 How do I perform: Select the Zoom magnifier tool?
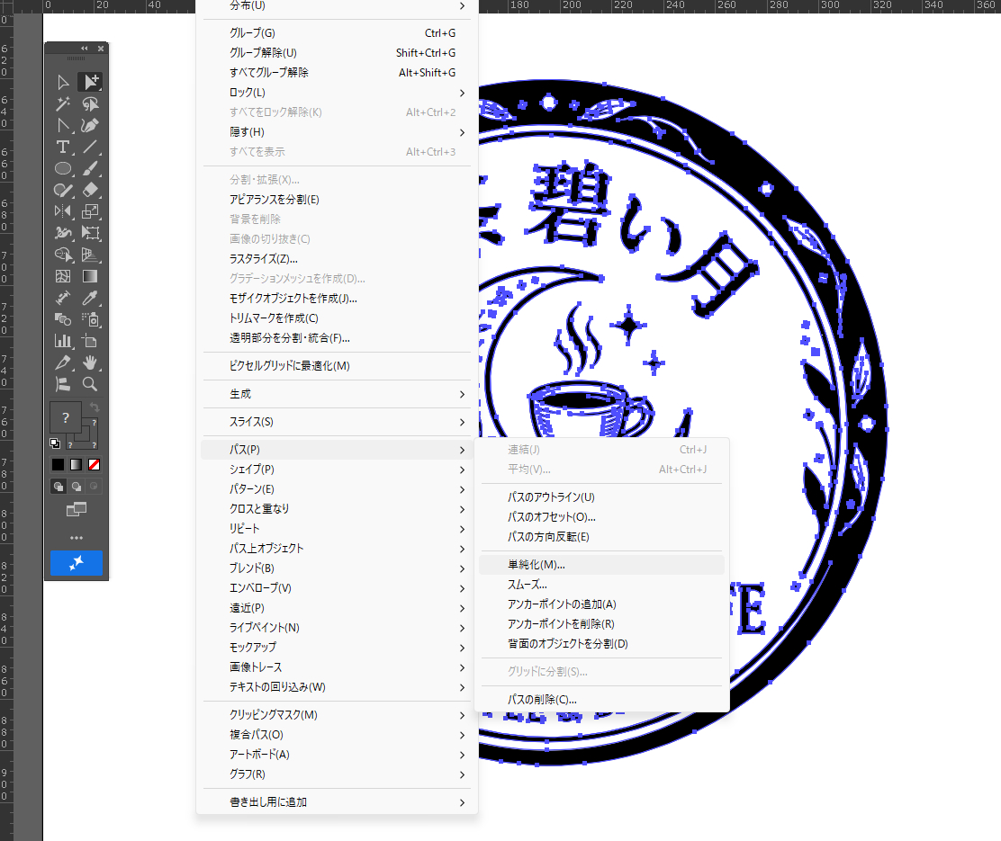pos(90,384)
